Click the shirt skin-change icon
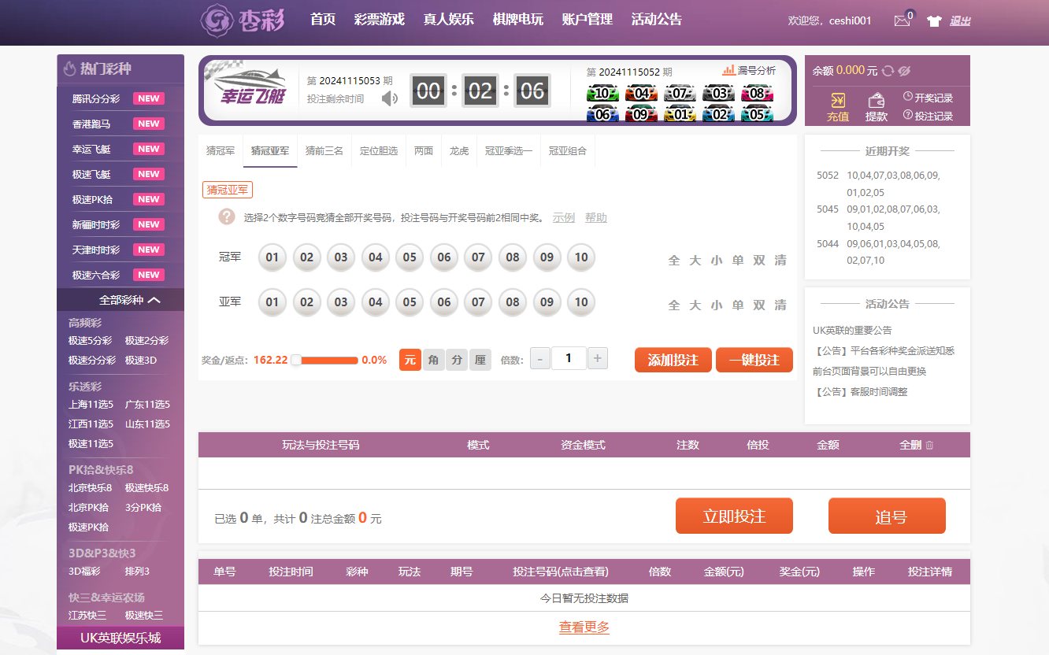 [x=934, y=21]
